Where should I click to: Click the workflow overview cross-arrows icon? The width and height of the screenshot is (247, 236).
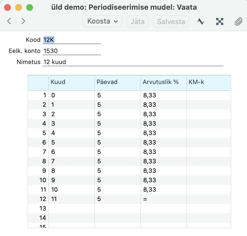220,22
